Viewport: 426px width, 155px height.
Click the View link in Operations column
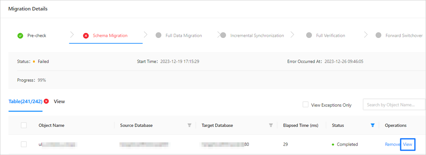tap(407, 144)
